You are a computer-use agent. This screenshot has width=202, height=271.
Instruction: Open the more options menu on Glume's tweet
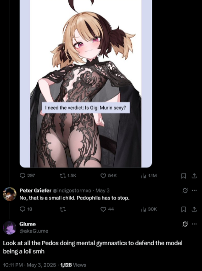[194, 224]
